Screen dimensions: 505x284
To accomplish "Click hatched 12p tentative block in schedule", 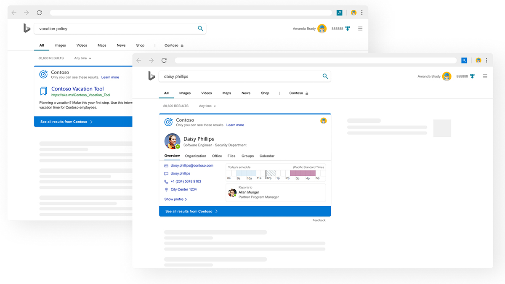I will 272,173.
